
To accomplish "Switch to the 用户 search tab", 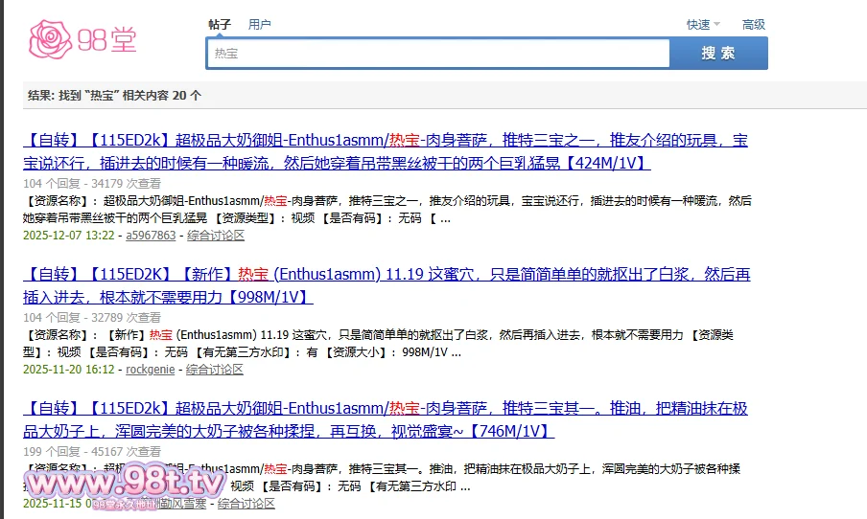I will coord(259,24).
